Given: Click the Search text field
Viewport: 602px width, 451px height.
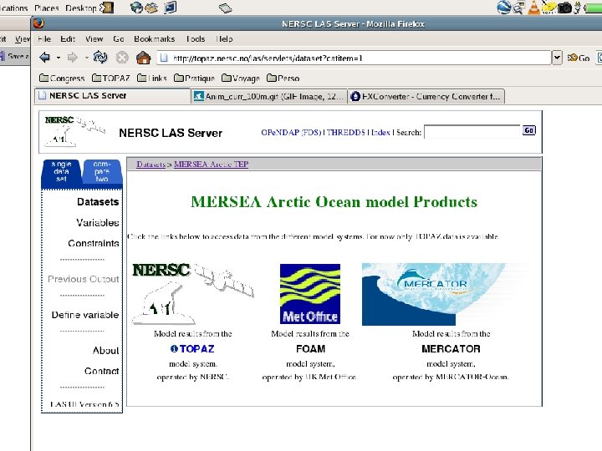Looking at the screenshot, I should click(x=472, y=132).
